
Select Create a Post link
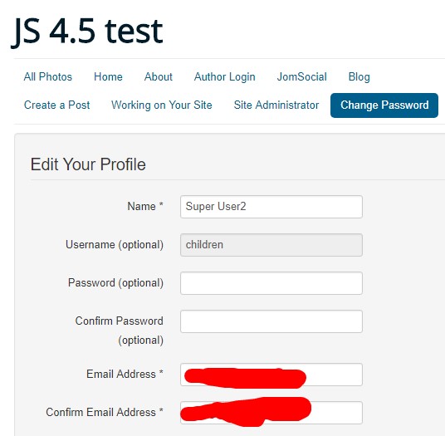click(56, 105)
